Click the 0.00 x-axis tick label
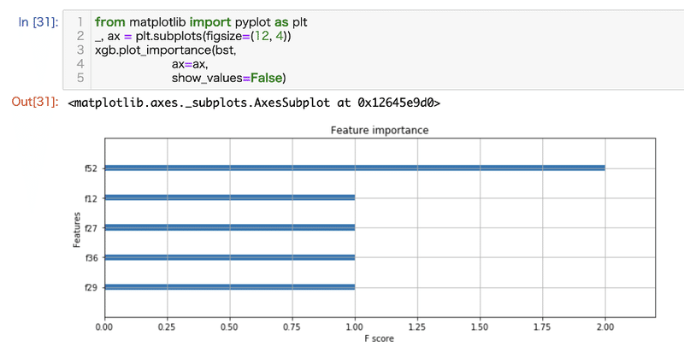 coord(104,327)
